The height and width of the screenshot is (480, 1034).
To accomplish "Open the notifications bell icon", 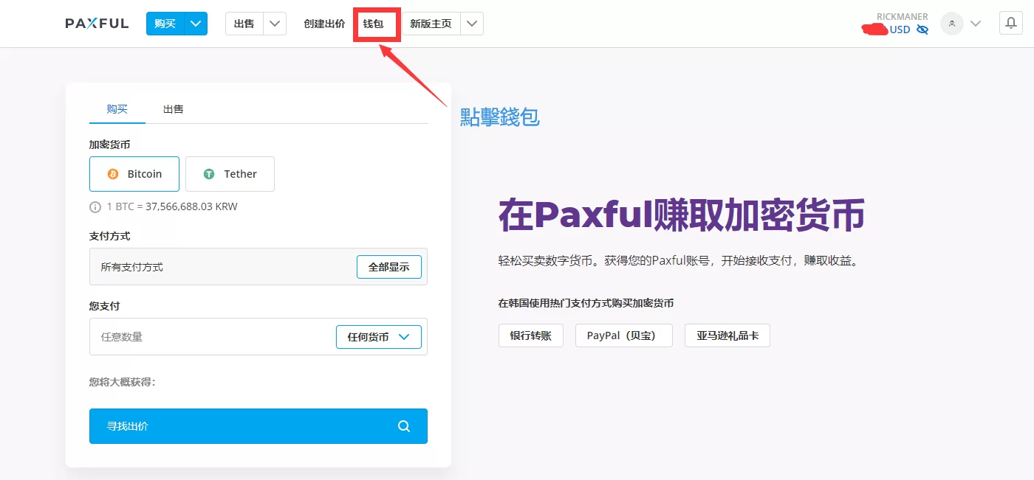I will pyautogui.click(x=1011, y=23).
